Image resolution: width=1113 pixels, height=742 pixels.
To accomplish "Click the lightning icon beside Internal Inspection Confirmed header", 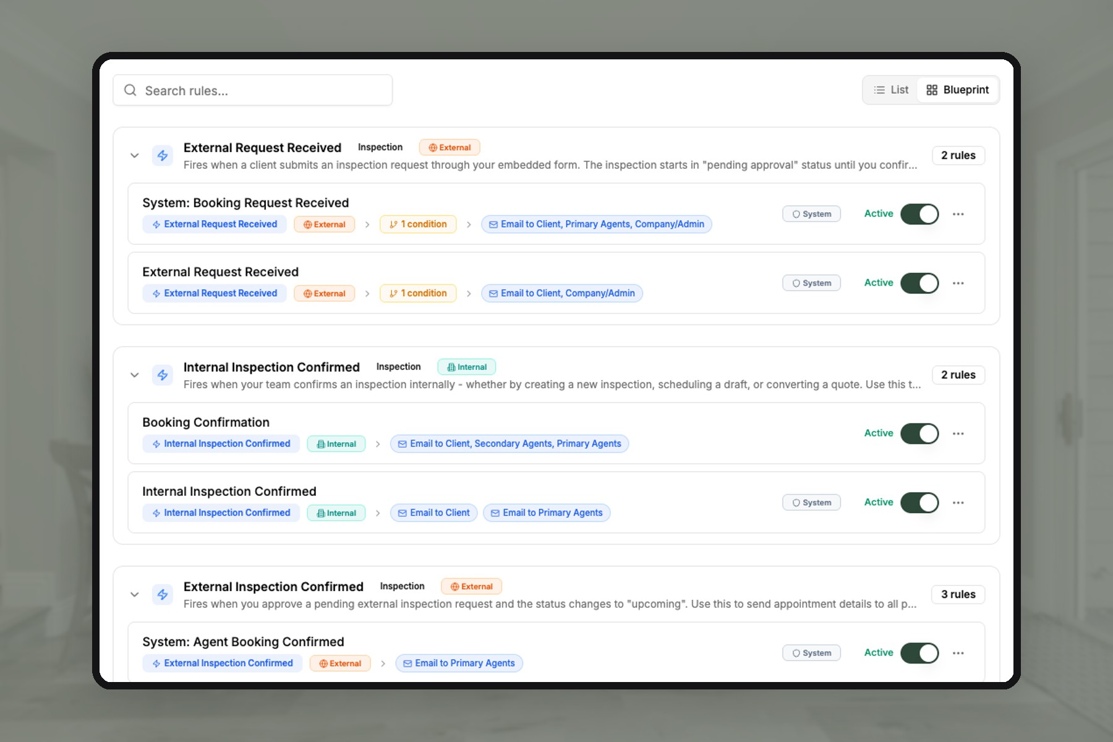I will 163,375.
